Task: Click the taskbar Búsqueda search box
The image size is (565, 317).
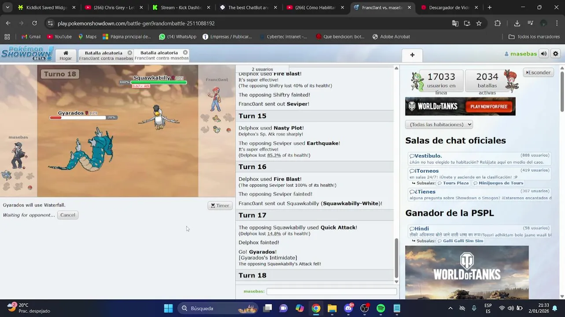Action: tap(218, 308)
